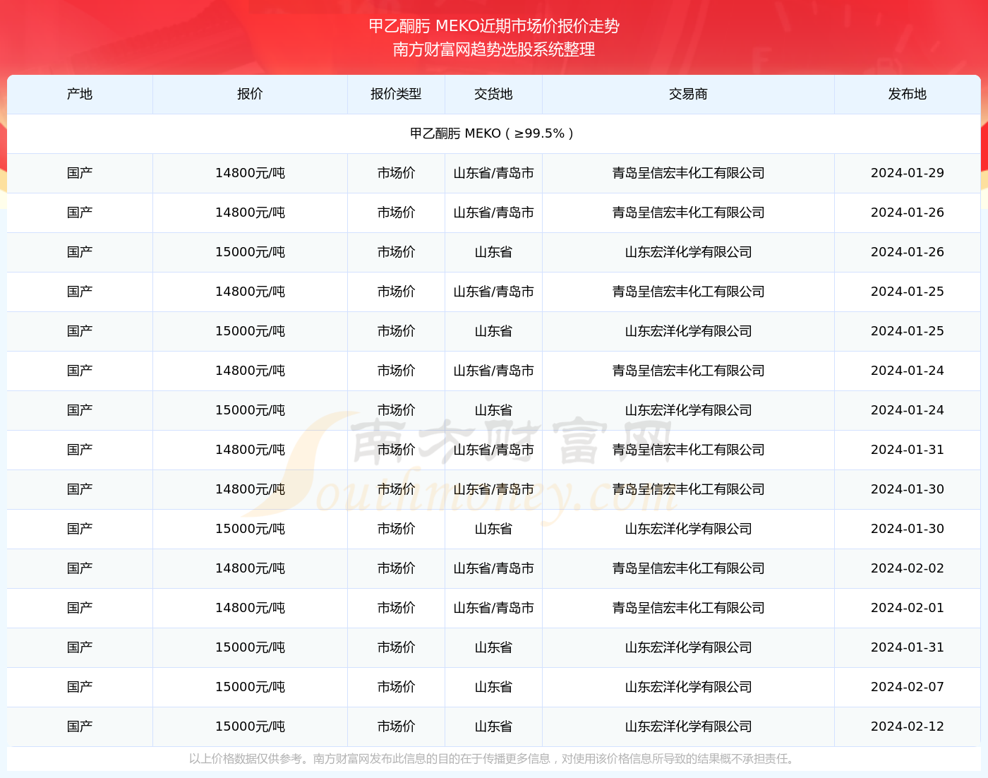Click the 14800元/吨 price dated 2024-01-24
The width and height of the screenshot is (988, 778).
pos(250,371)
